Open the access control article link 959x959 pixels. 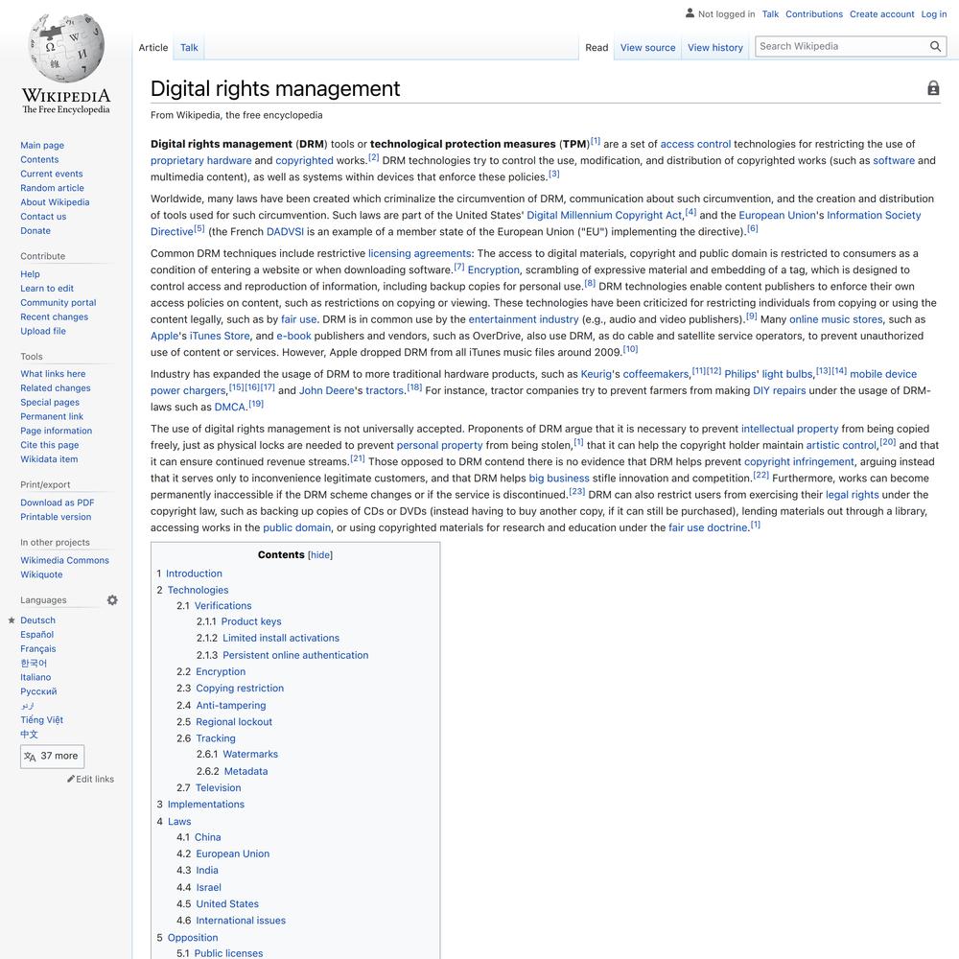(695, 145)
